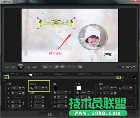Close the Customize Motion dialog
140x118 pixels.
pyautogui.click(x=136, y=1)
